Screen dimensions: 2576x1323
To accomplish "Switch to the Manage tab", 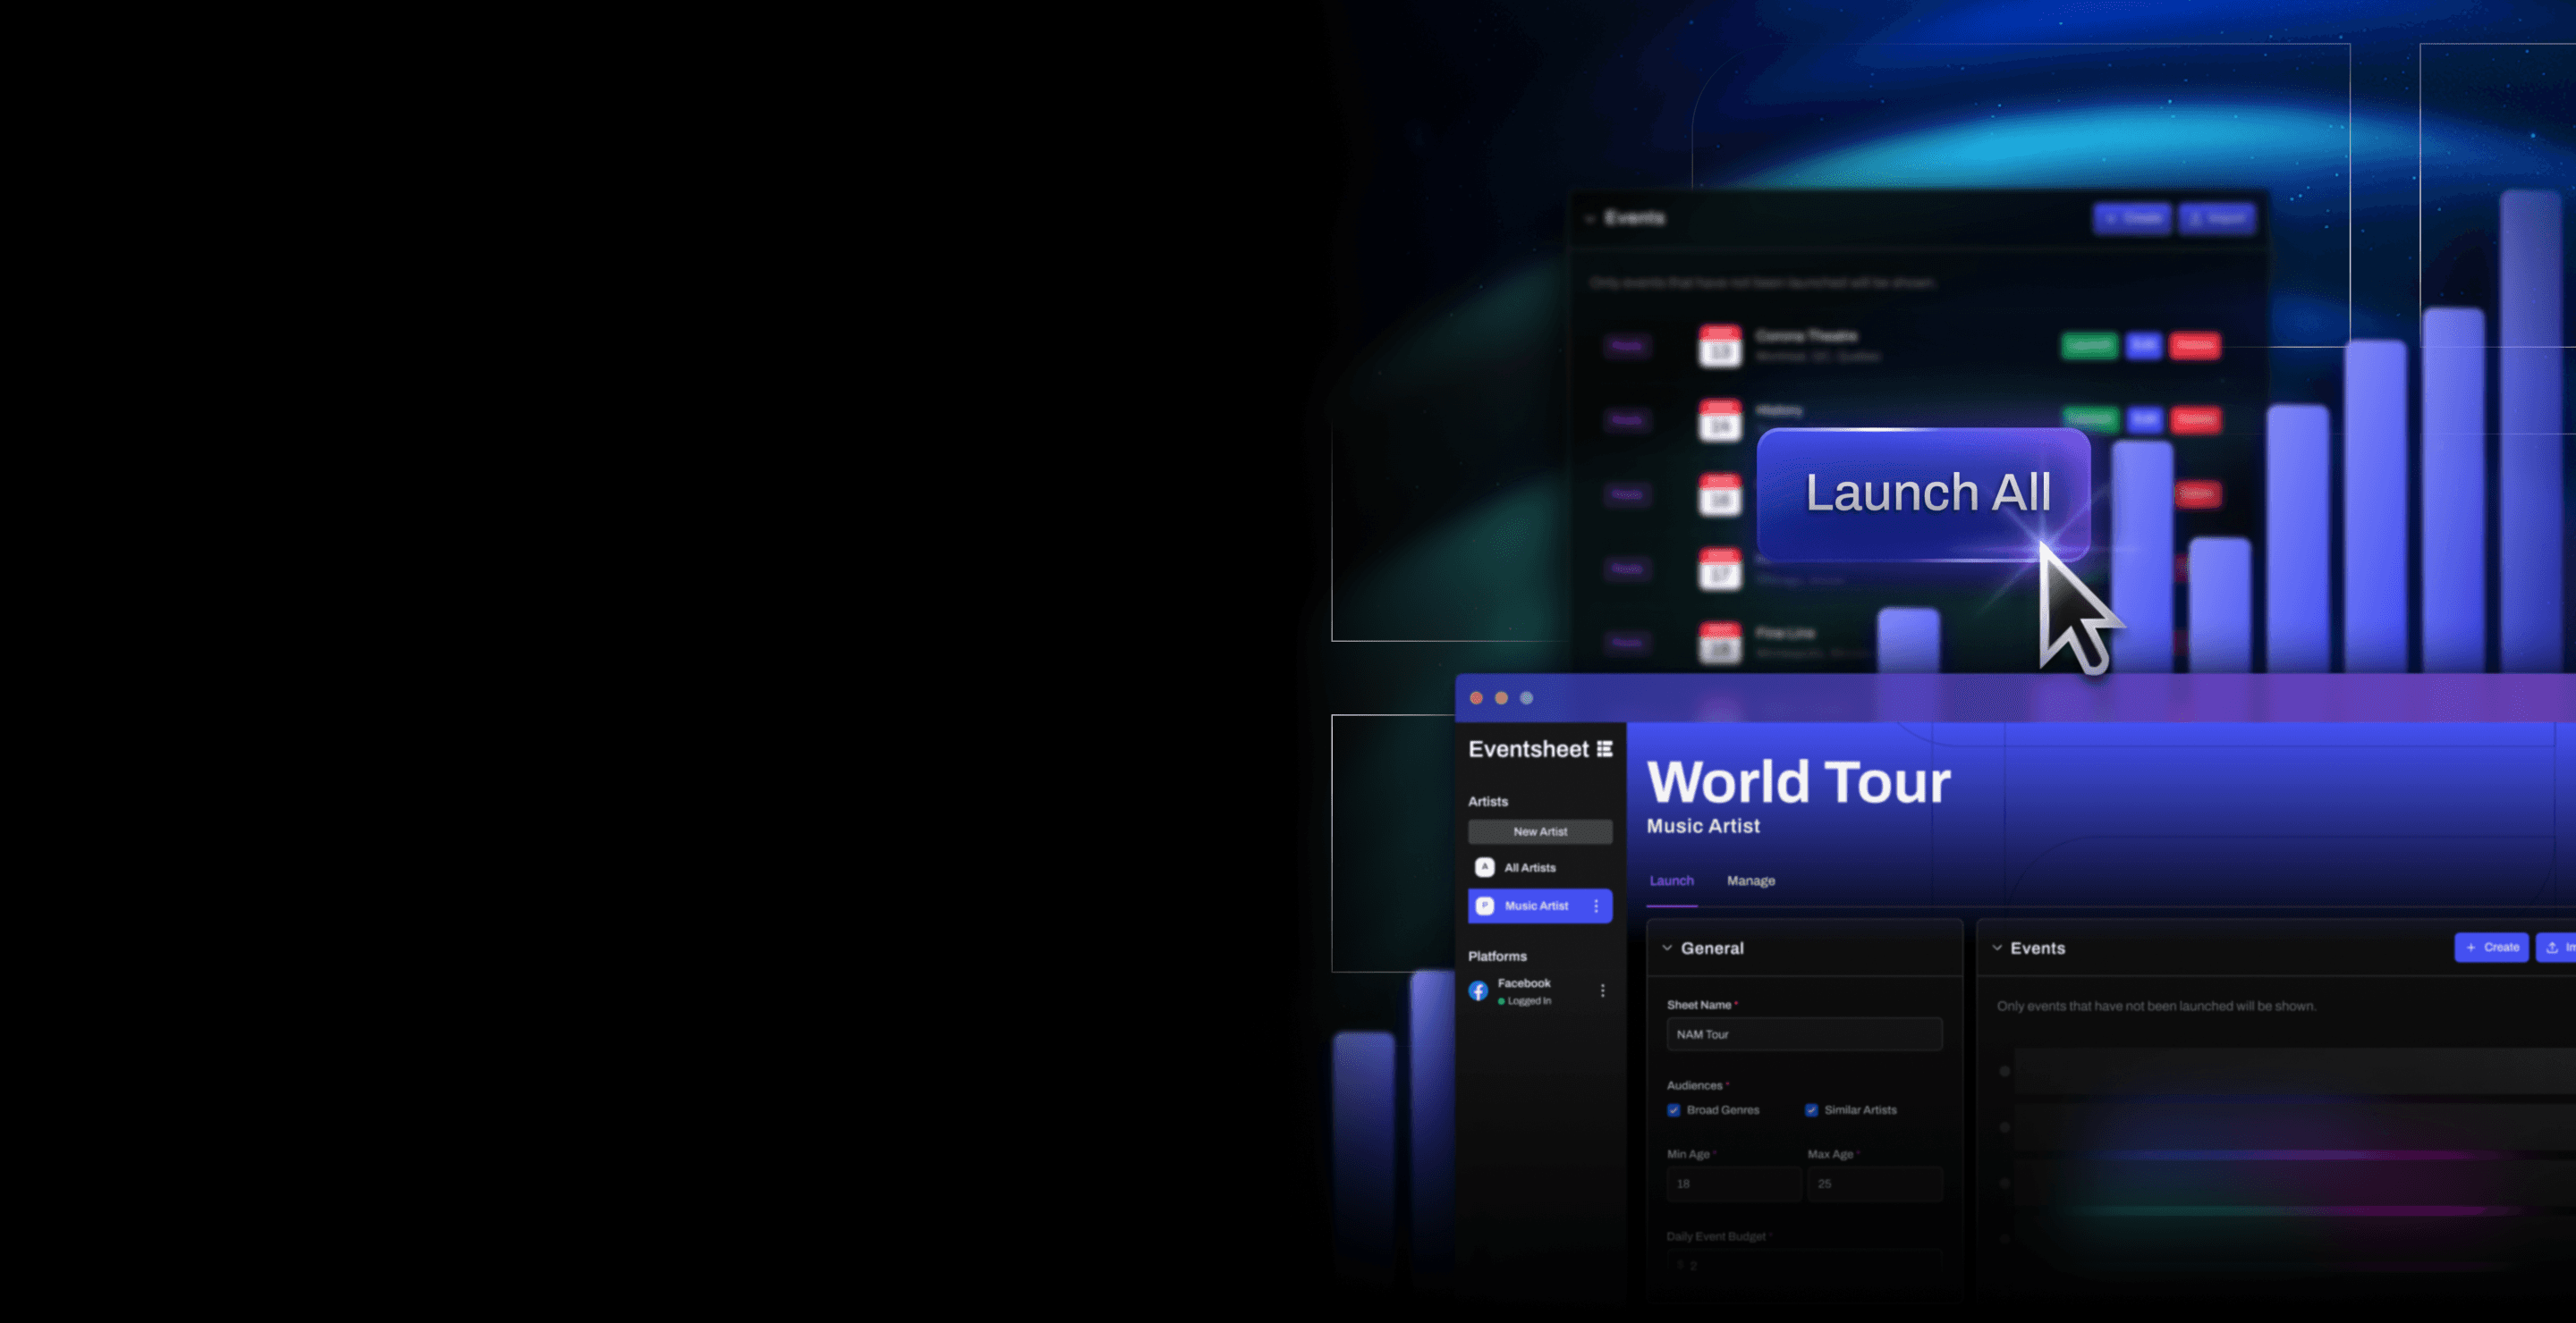I will coord(1751,881).
